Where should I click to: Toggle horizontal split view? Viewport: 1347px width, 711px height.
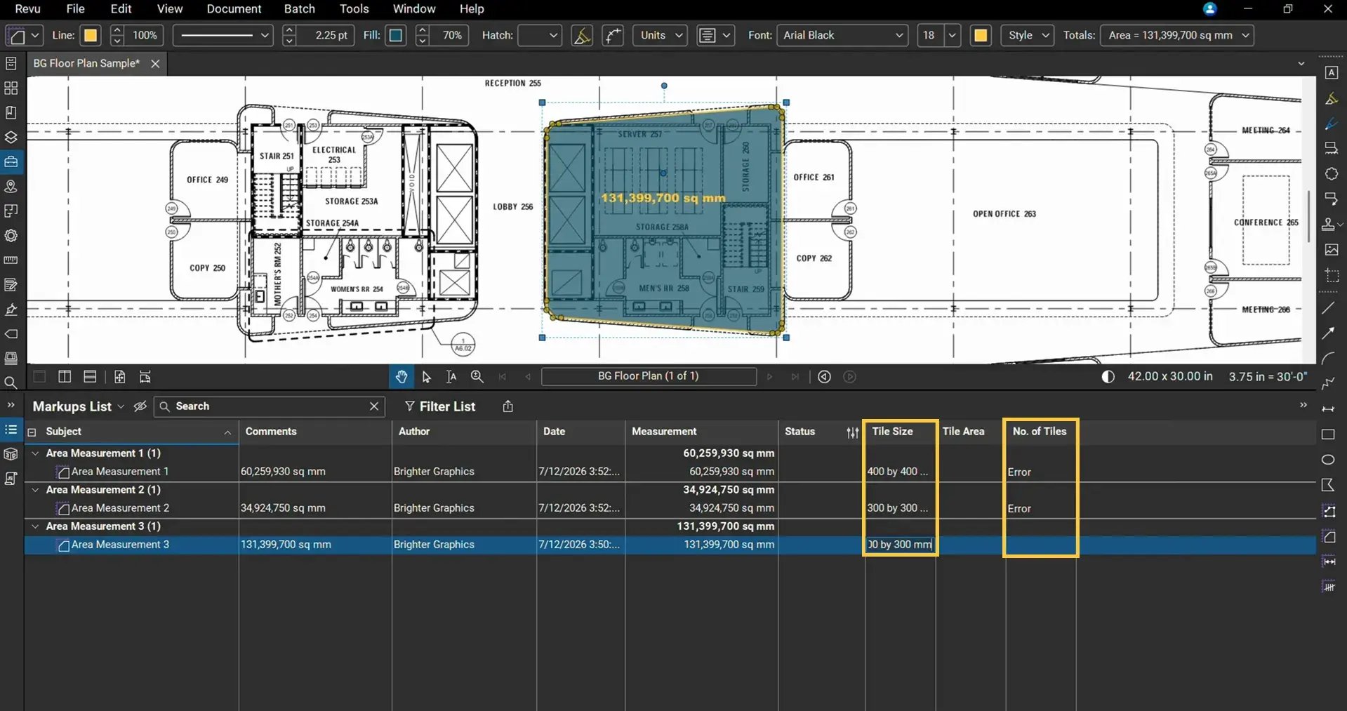click(x=90, y=377)
